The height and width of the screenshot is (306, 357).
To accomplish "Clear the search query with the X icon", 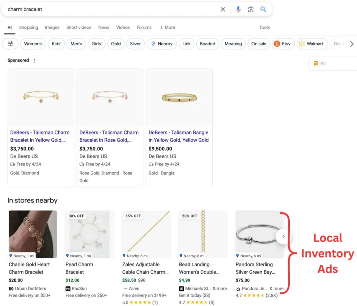I will [223, 9].
